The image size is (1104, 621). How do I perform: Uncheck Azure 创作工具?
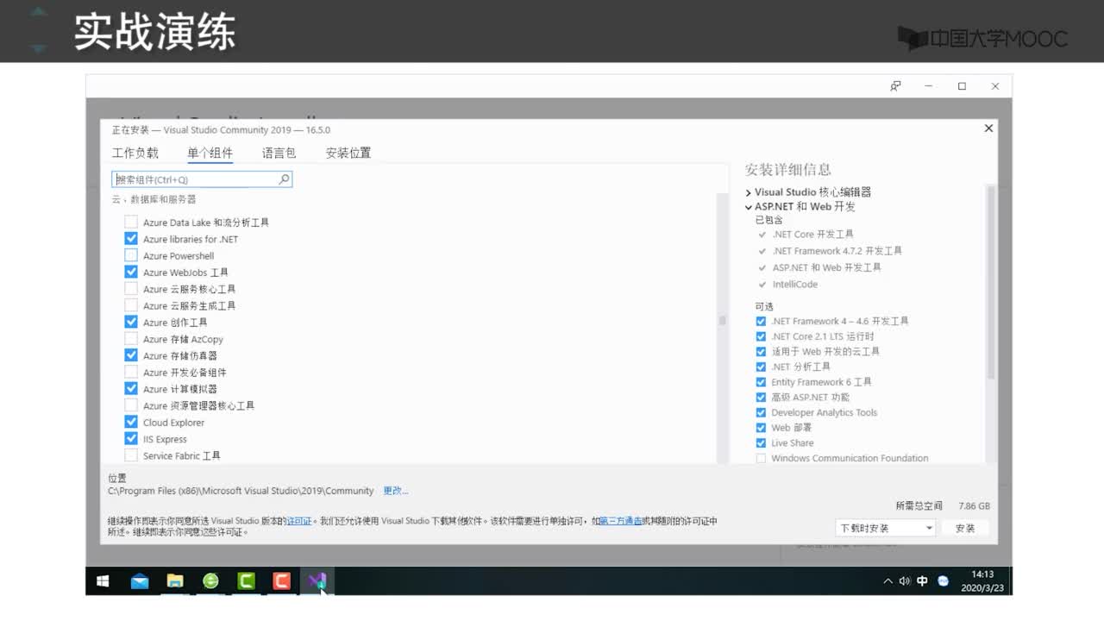[131, 322]
